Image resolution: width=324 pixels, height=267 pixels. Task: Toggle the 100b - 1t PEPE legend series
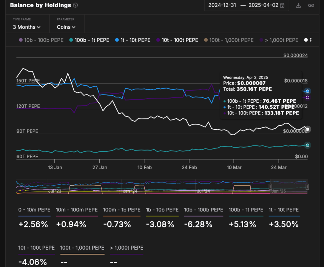point(89,40)
